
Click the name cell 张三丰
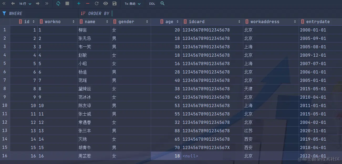(x=94, y=131)
